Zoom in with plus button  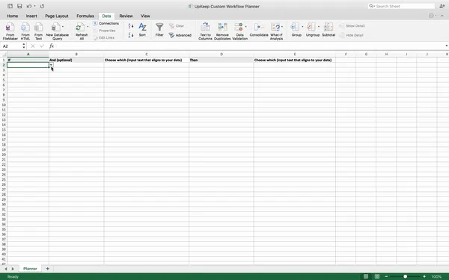[424, 276]
